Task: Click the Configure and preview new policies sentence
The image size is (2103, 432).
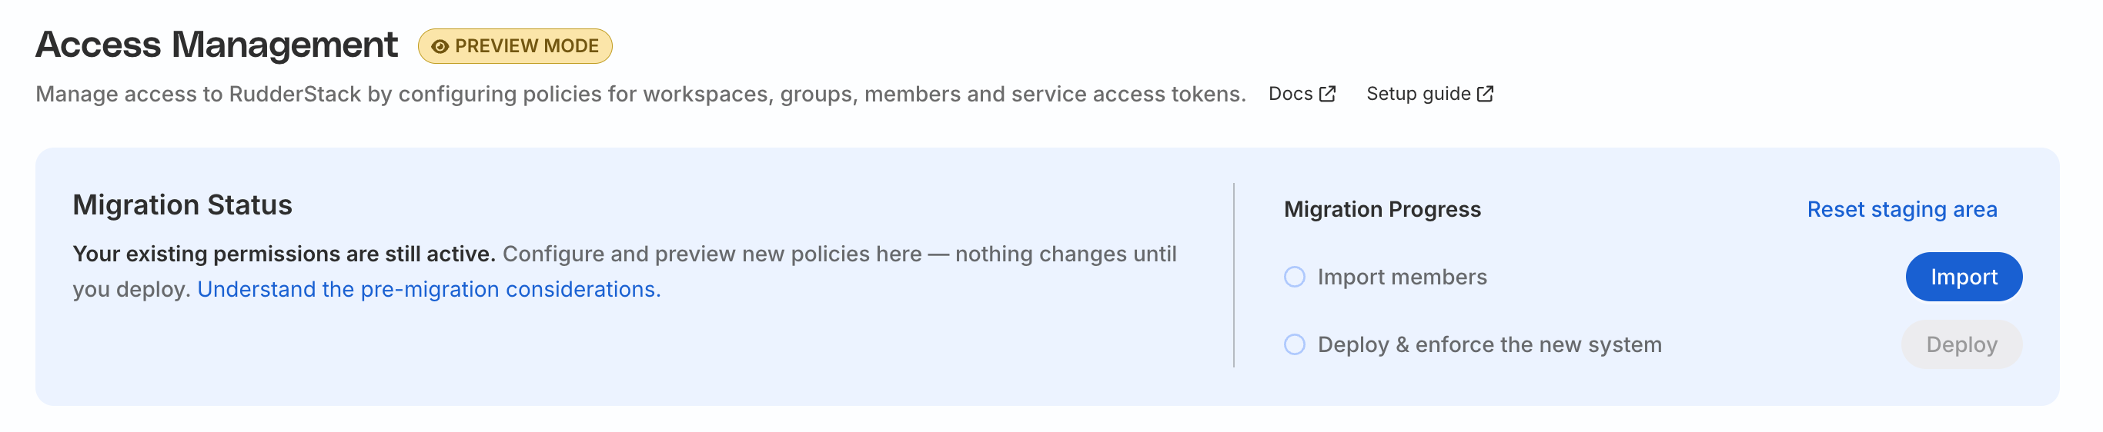Action: coord(624,271)
